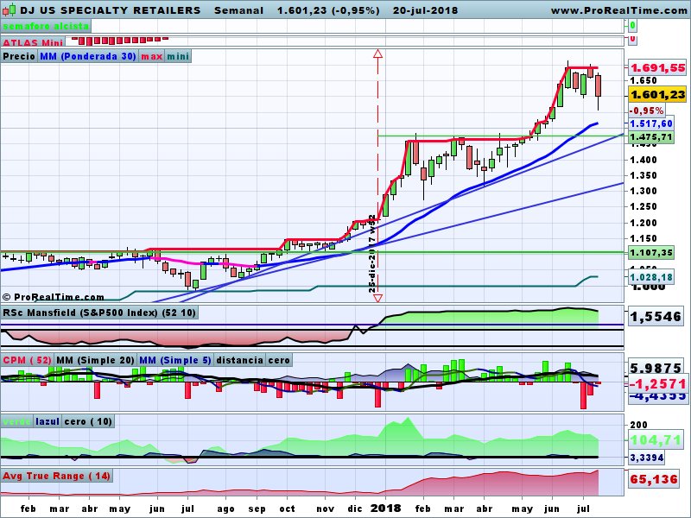The width and height of the screenshot is (691, 518).
Task: Click the CPM value 5,9875
Action: click(656, 368)
